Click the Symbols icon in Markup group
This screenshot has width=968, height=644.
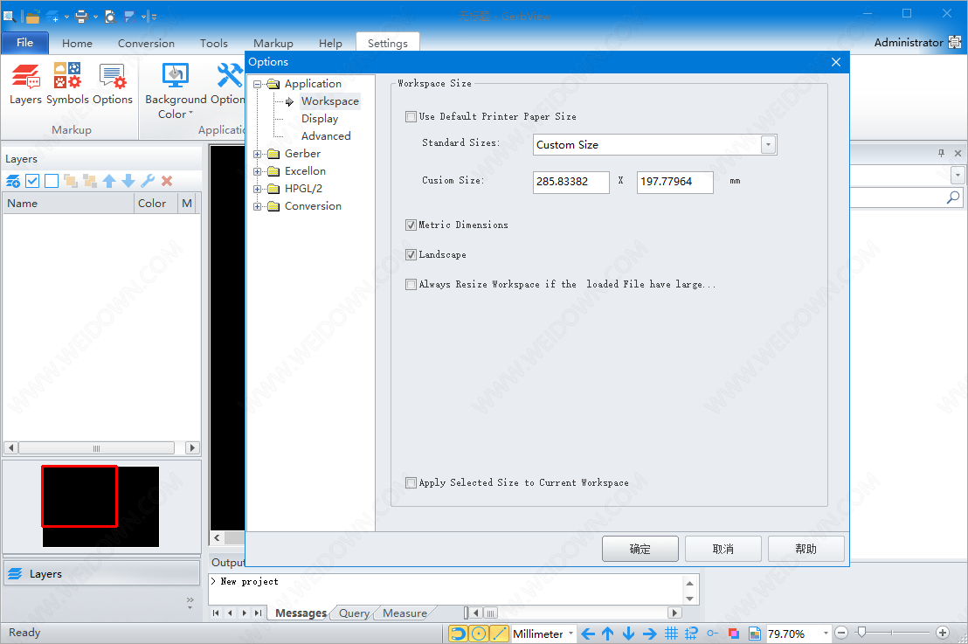pos(67,85)
